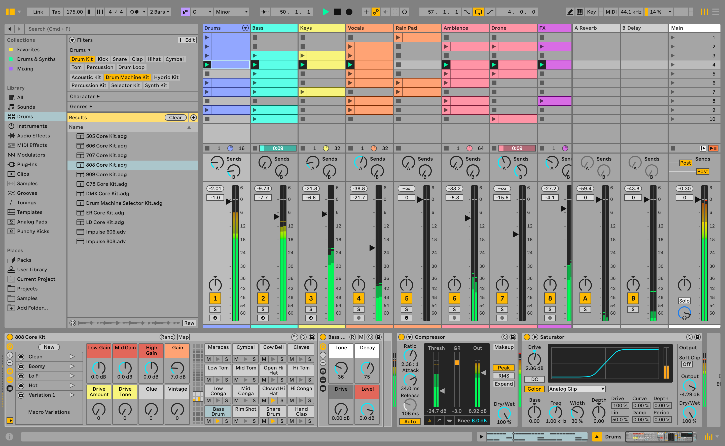
Task: Expand the Character filter section
Action: point(85,96)
